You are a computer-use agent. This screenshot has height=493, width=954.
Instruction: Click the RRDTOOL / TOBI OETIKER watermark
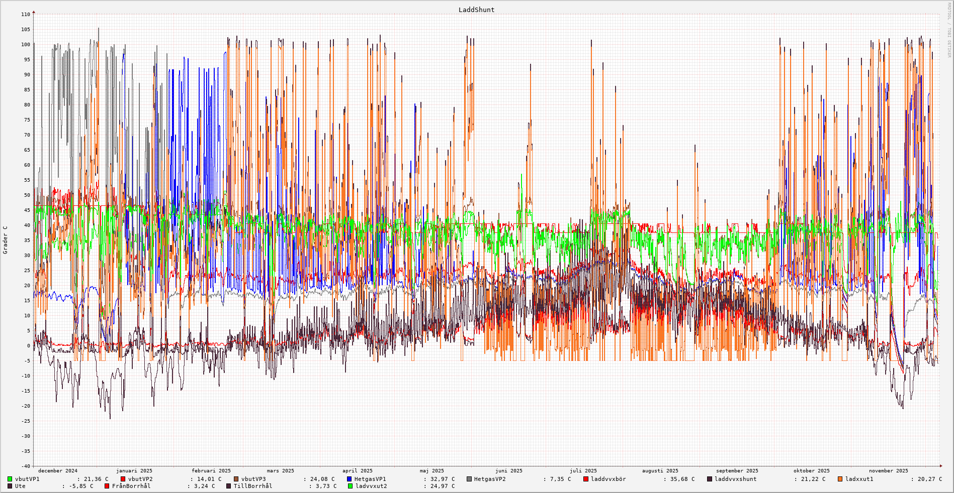[x=949, y=35]
